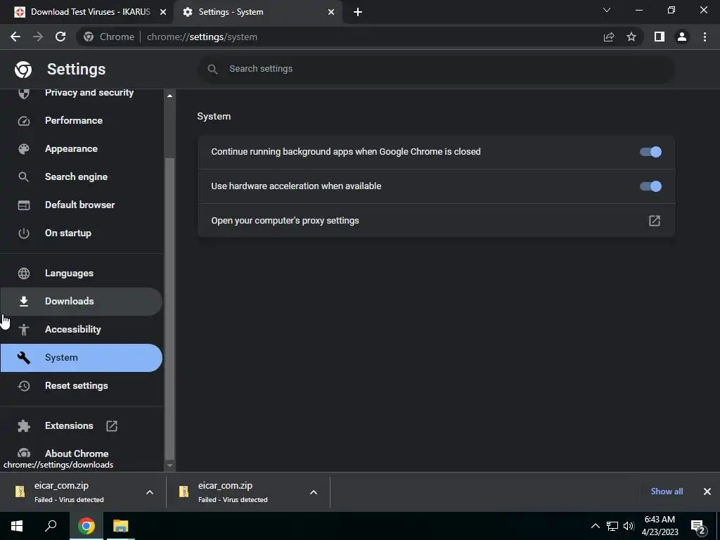
Task: Open your computer's proxy settings
Action: 436,221
